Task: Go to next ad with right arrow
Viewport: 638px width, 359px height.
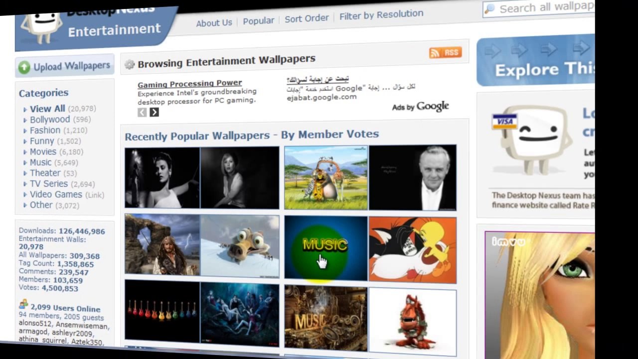Action: pos(154,112)
